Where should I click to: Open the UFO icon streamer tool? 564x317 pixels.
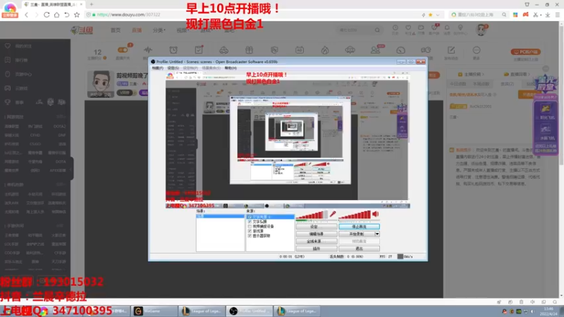tap(350, 50)
